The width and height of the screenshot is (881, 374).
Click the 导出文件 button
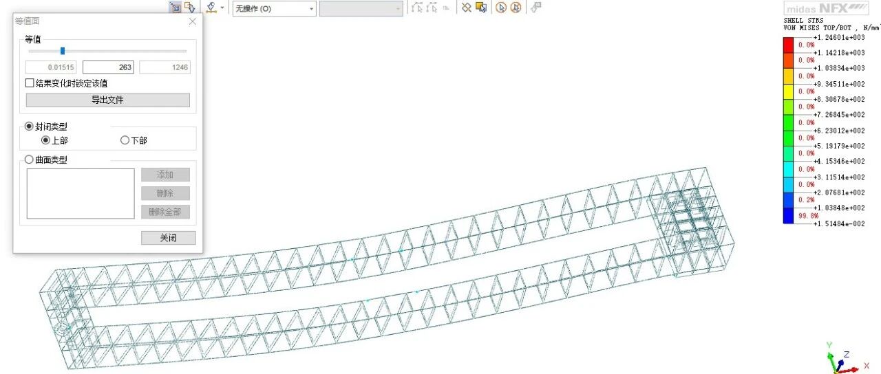pyautogui.click(x=108, y=100)
